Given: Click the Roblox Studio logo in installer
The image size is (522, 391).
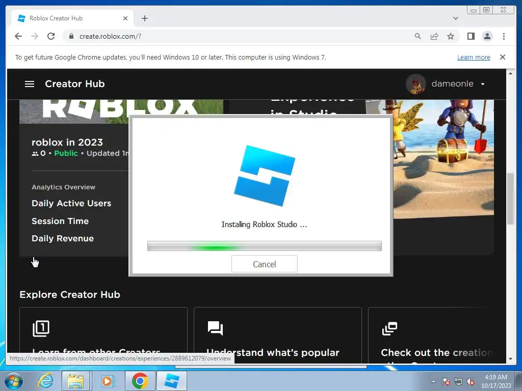Looking at the screenshot, I should pyautogui.click(x=265, y=176).
